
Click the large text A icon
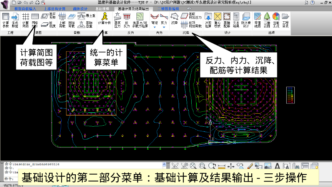(x=277, y=166)
